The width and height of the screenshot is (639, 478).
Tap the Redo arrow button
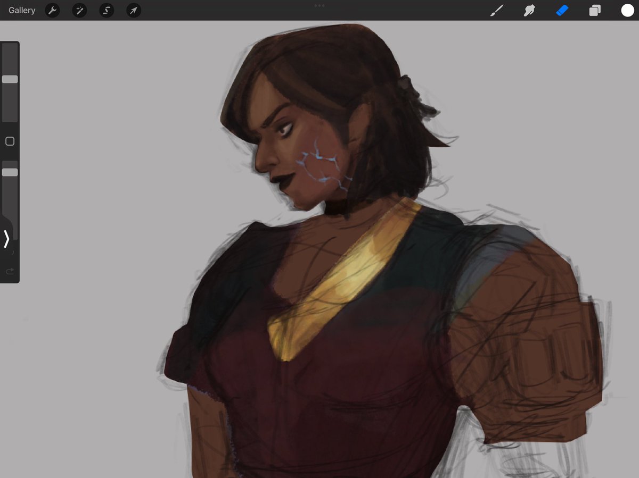point(10,271)
